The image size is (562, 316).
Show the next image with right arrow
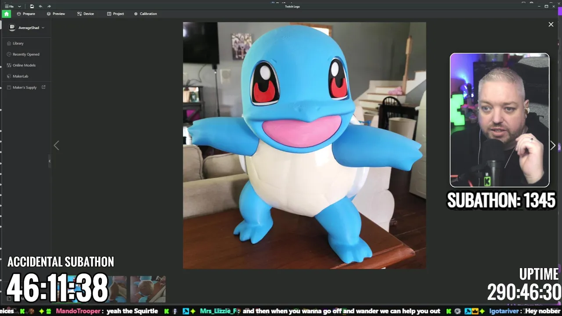pyautogui.click(x=553, y=145)
